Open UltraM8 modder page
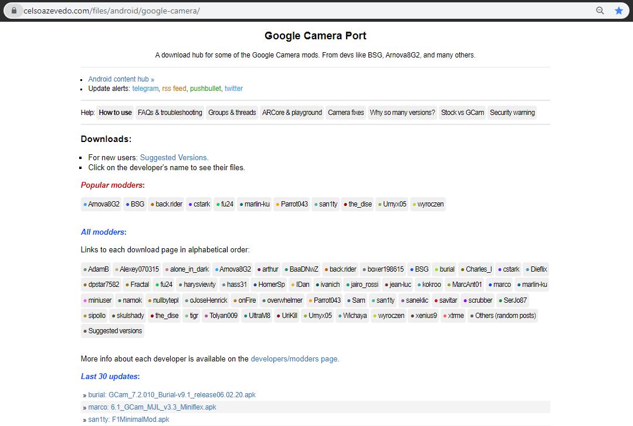 (x=257, y=316)
